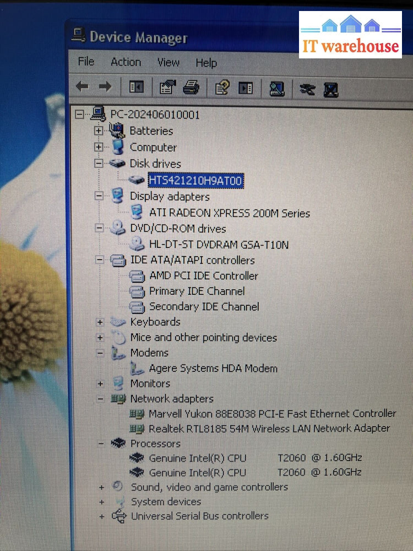Open the File menu
The image size is (413, 551).
click(x=86, y=62)
